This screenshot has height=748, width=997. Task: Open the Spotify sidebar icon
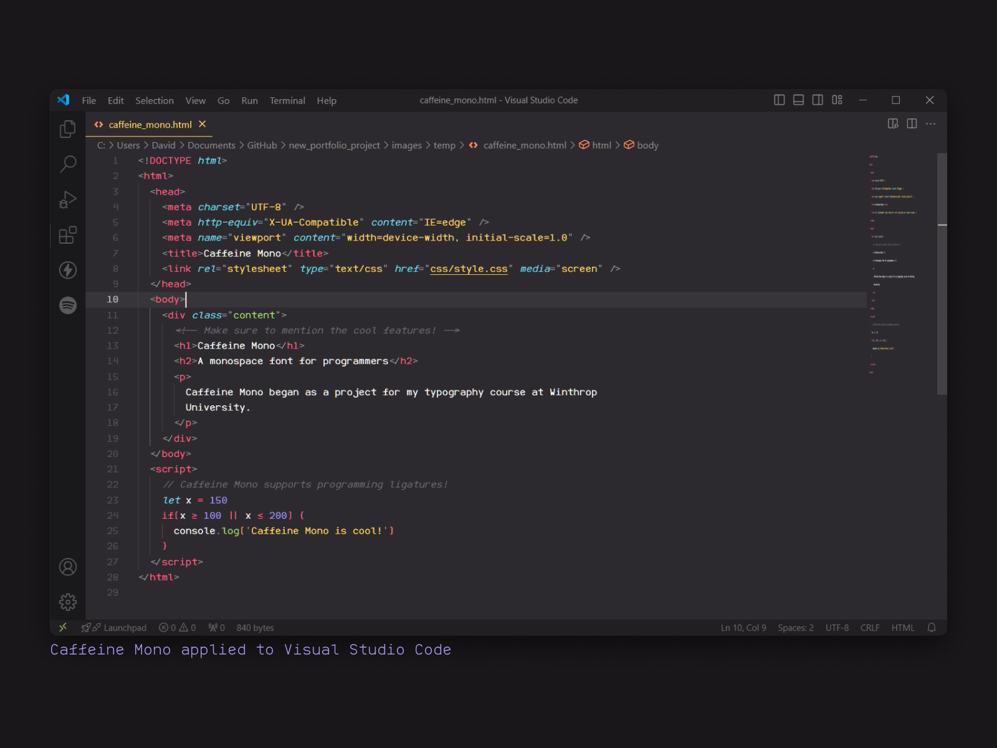67,305
